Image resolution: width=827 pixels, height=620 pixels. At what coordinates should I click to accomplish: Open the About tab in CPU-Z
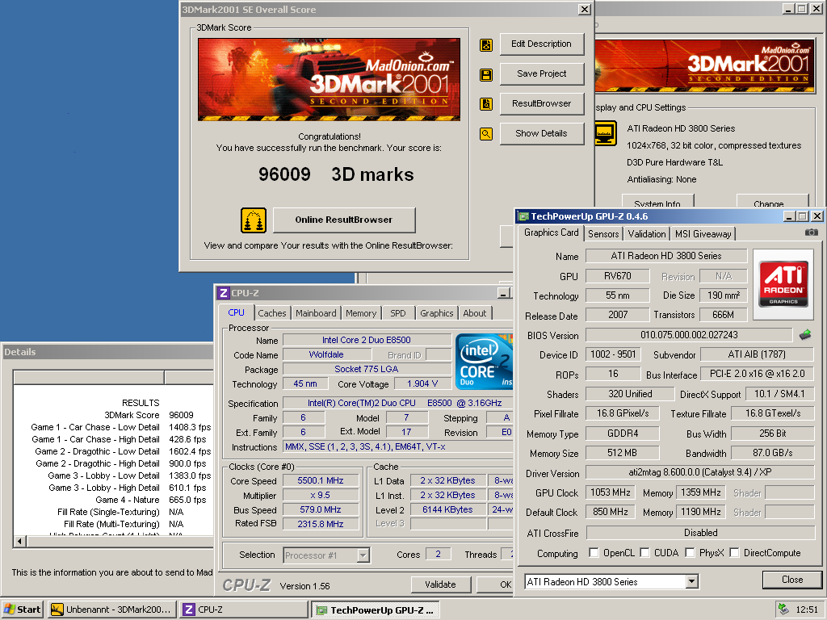point(475,313)
